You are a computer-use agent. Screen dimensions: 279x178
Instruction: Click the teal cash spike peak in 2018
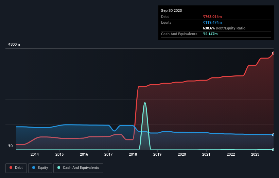[x=145, y=103]
